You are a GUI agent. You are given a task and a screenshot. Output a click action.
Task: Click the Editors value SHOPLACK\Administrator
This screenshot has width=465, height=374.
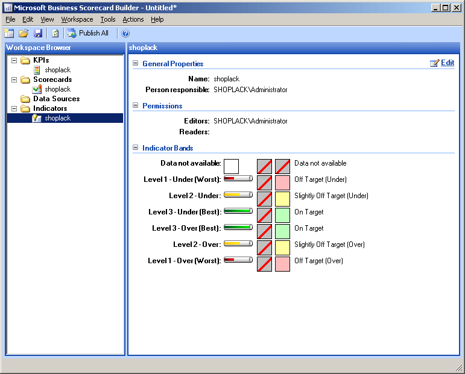pos(250,121)
